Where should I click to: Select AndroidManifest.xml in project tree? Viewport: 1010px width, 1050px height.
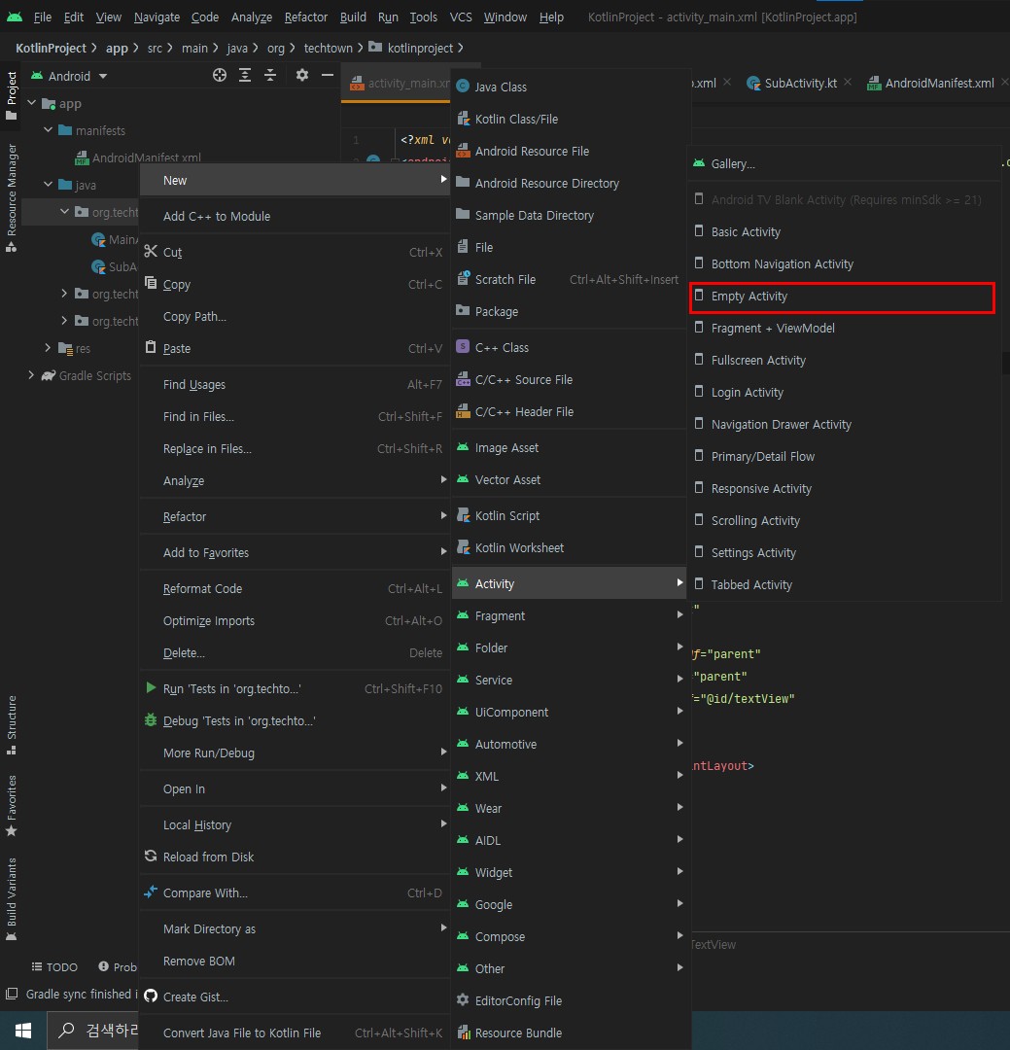(139, 157)
